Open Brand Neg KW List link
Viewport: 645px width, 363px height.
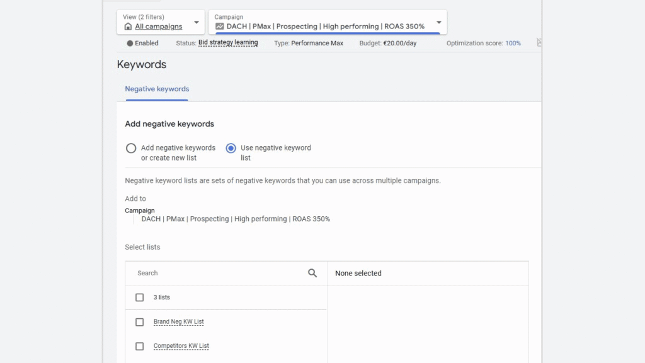click(x=178, y=321)
